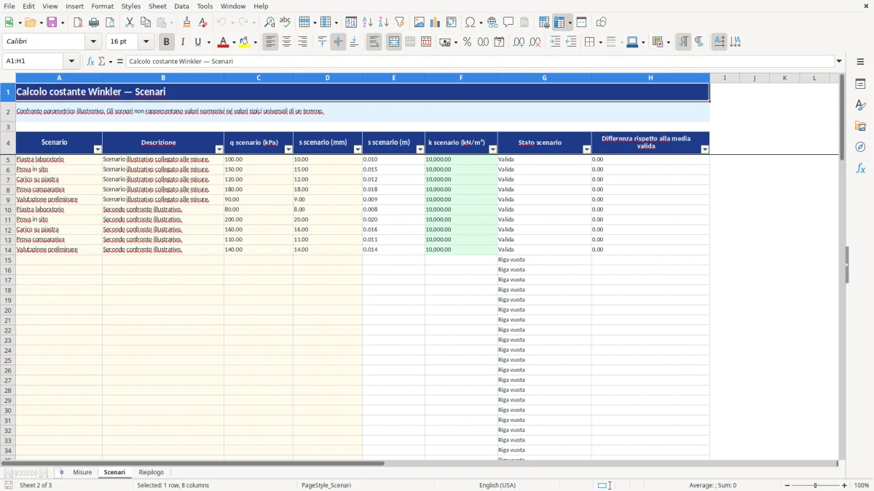Viewport: 874px width, 491px height.
Task: Open the Font Size dropdown
Action: click(x=146, y=42)
